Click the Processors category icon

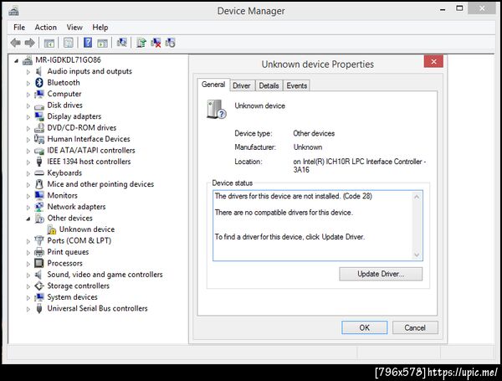tap(39, 263)
